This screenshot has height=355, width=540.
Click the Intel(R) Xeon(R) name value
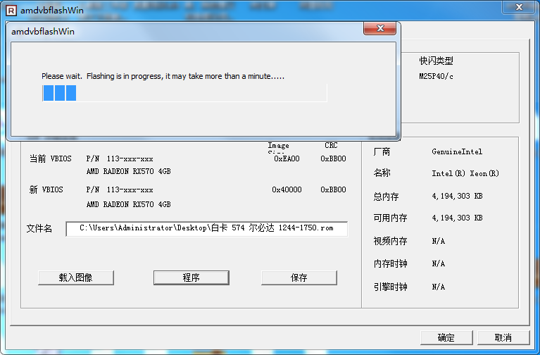point(465,173)
